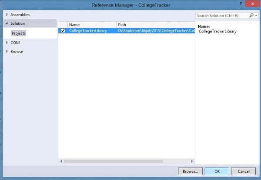Screen dimensions: 261x180
Task: Select the COM category
Action: point(15,43)
